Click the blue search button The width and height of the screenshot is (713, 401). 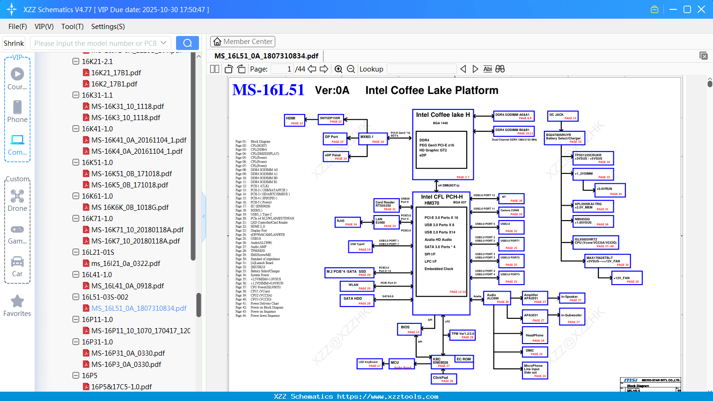tap(187, 43)
